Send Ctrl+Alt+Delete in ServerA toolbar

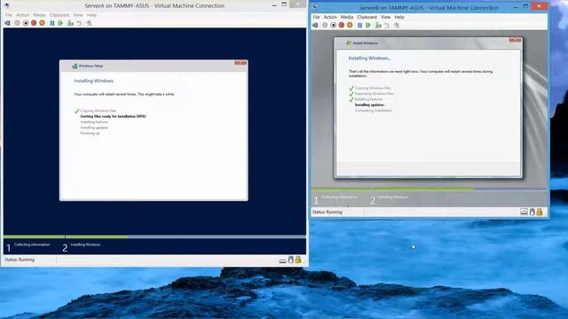8,23
